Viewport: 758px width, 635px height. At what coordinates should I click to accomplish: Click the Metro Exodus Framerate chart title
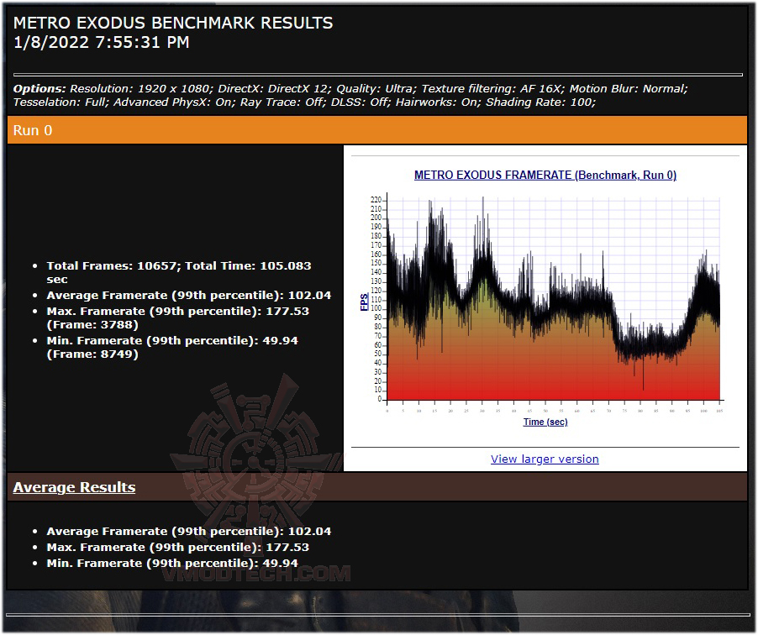(545, 175)
